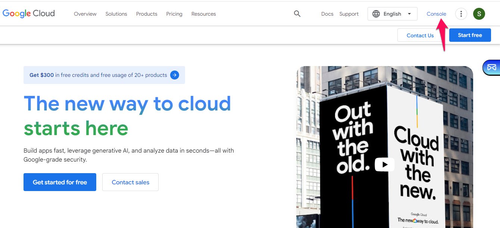
Task: Click the arrow icon in the $300 credits banner
Action: click(174, 75)
